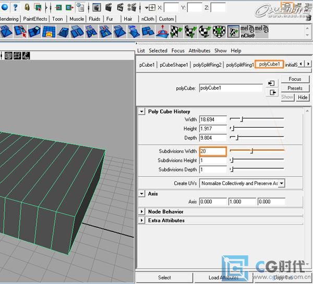Open render settings clapperboard icon
Image resolution: width=313 pixels, height=284 pixels.
pos(132,8)
